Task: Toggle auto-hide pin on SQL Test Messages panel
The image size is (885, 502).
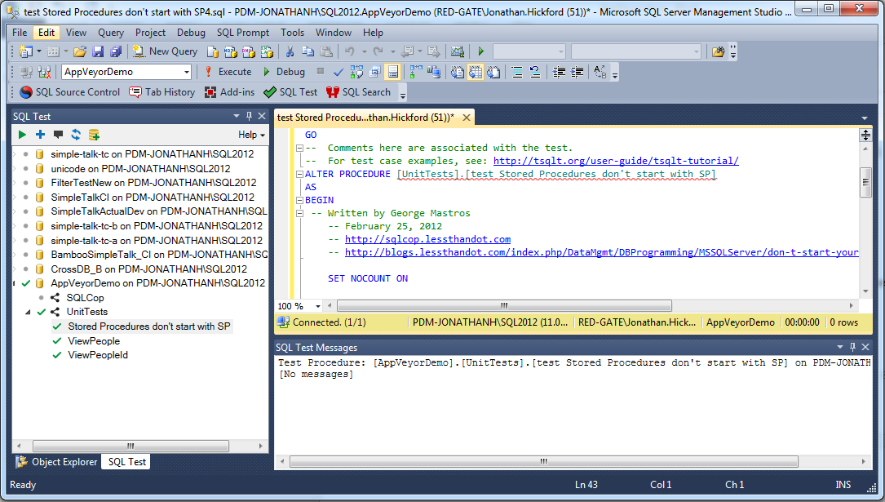Action: [x=852, y=347]
